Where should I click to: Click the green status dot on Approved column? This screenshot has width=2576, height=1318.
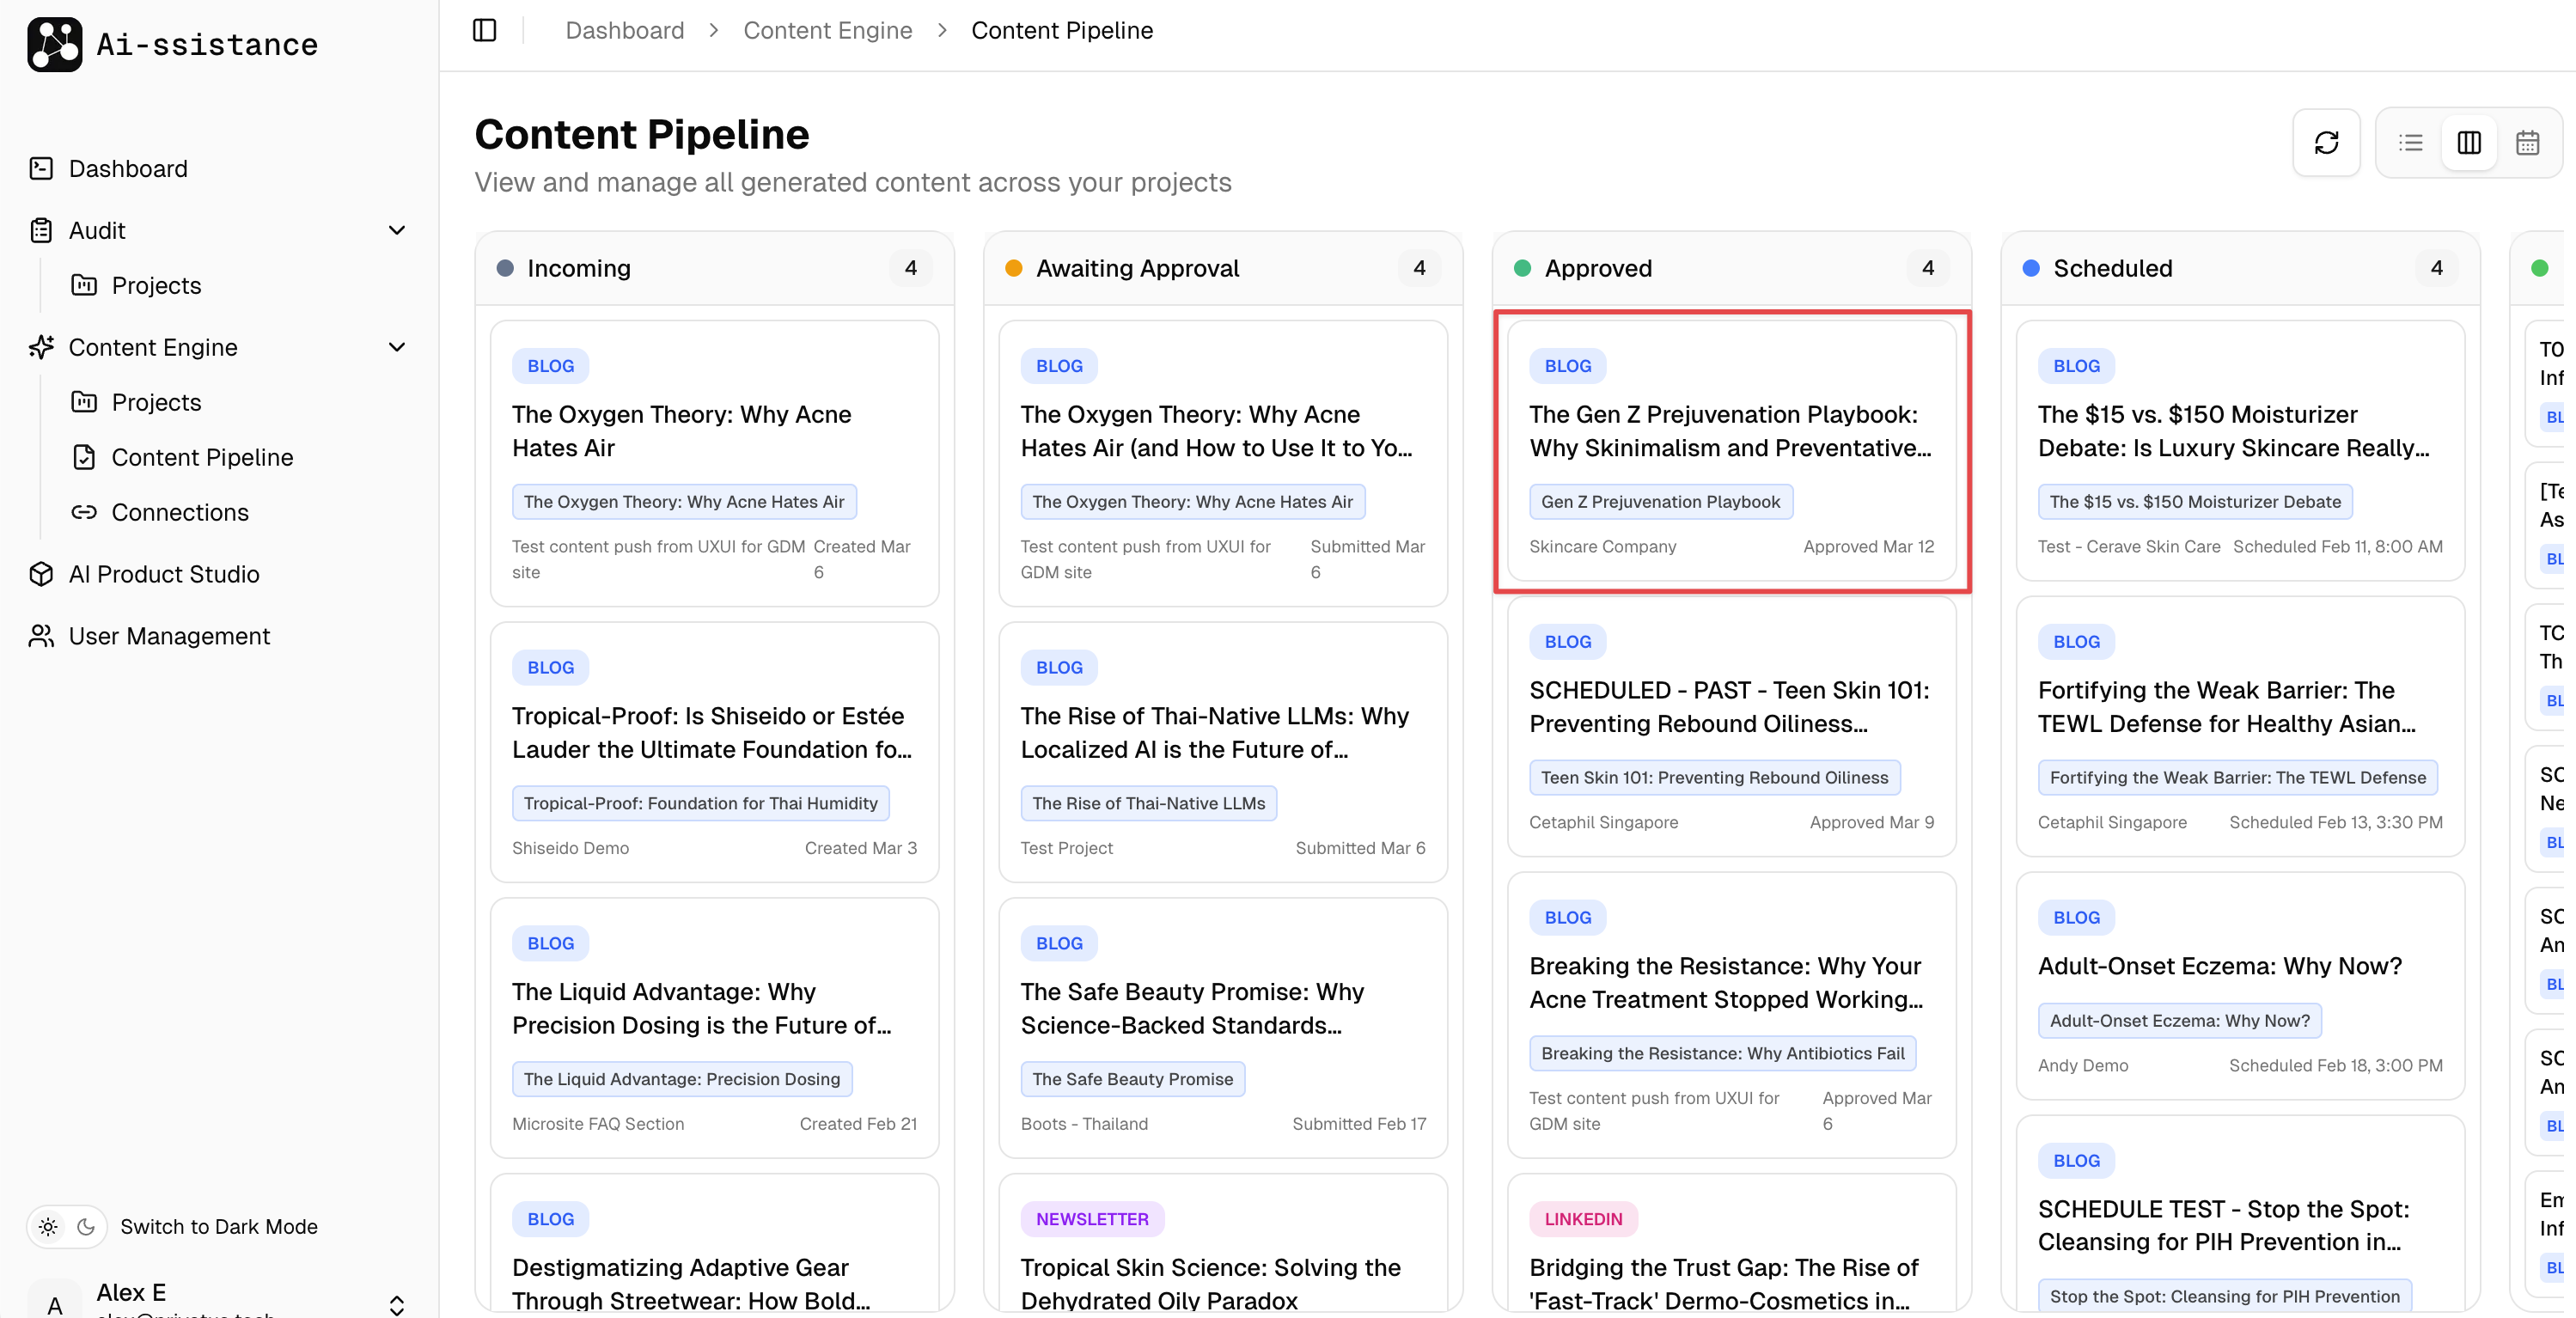coord(1522,267)
